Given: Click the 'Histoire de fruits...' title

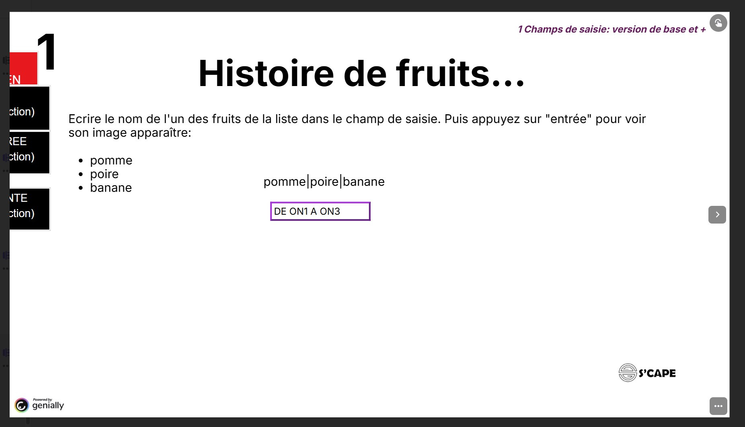Looking at the screenshot, I should 361,73.
